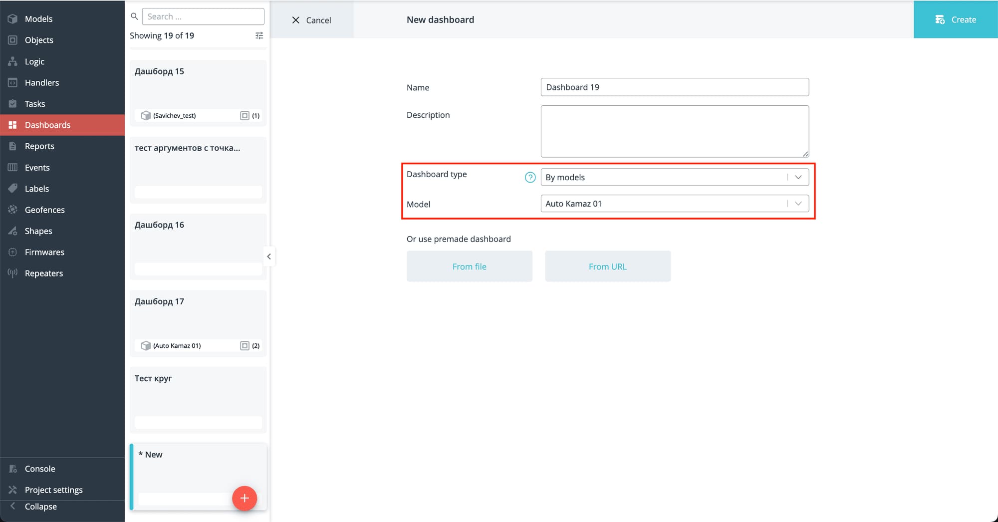Open the Handlers section

[x=42, y=83]
